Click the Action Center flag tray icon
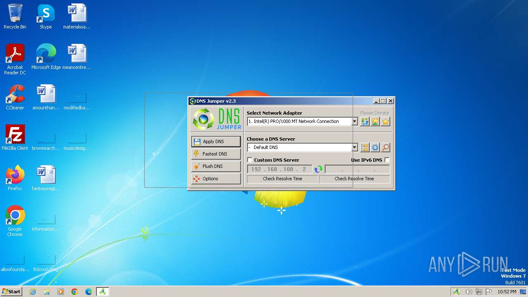The image size is (528, 297). 489,292
